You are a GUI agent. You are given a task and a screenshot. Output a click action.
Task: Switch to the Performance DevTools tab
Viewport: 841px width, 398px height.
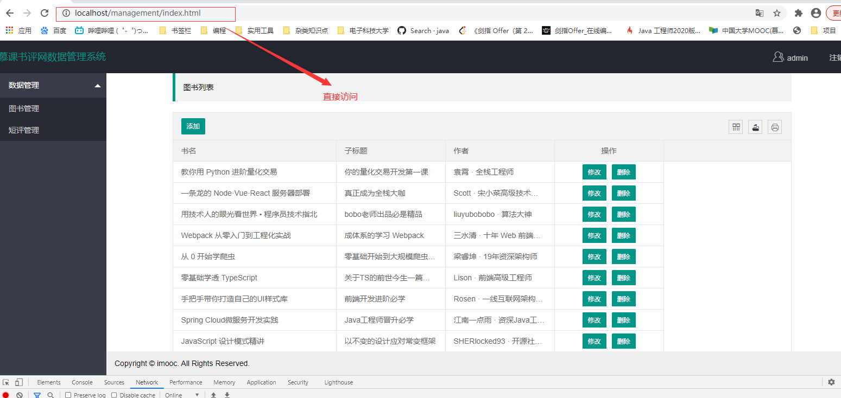coord(186,382)
